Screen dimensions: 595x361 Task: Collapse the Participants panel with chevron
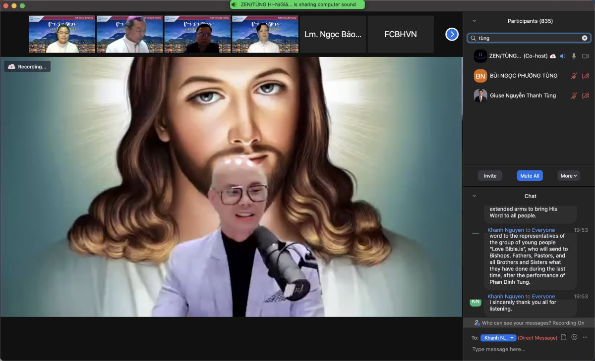[x=475, y=21]
